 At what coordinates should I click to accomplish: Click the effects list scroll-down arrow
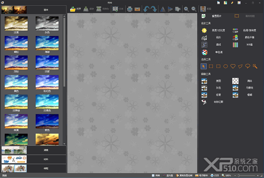point(64,144)
